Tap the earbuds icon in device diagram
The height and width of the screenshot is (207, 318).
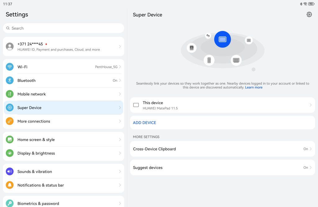click(x=208, y=36)
